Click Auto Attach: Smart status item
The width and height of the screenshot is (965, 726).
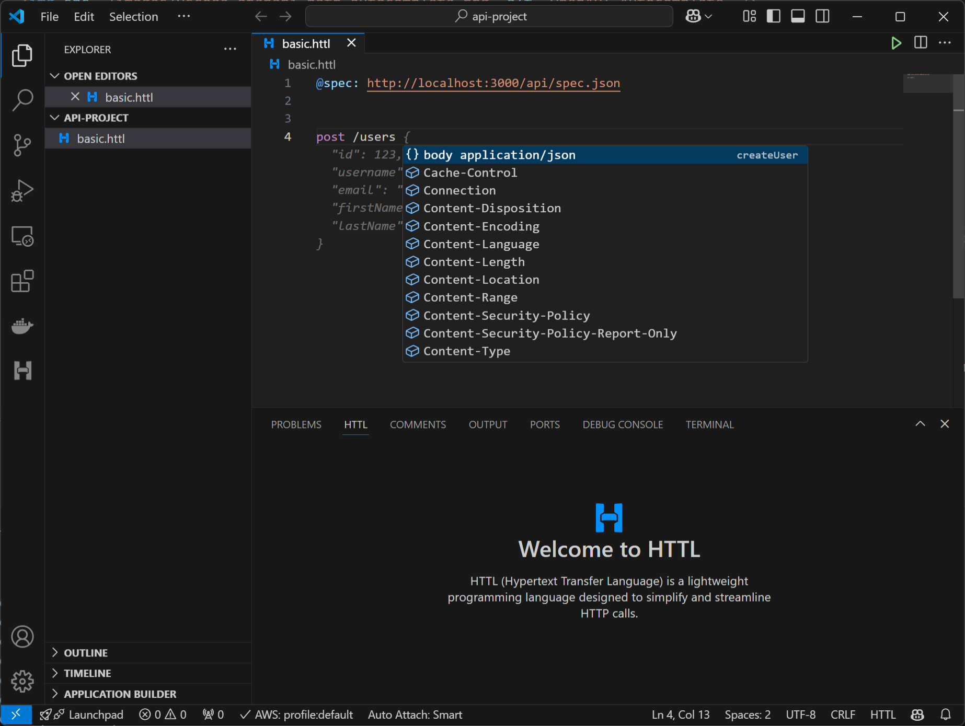tap(415, 715)
